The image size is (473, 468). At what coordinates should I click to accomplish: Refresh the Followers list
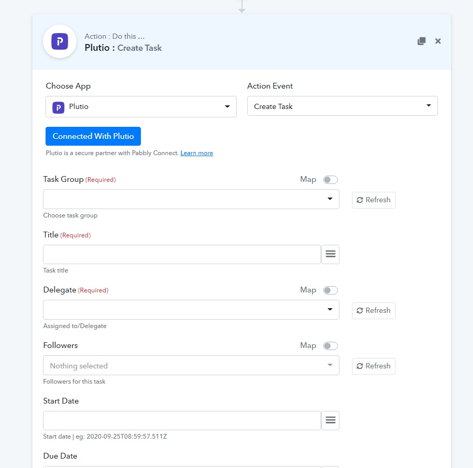click(x=373, y=366)
